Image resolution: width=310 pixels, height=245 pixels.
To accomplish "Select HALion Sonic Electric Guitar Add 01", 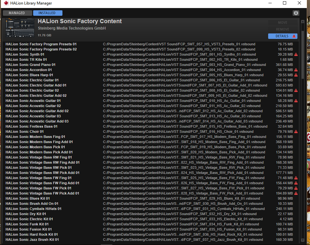I will tap(151, 85).
